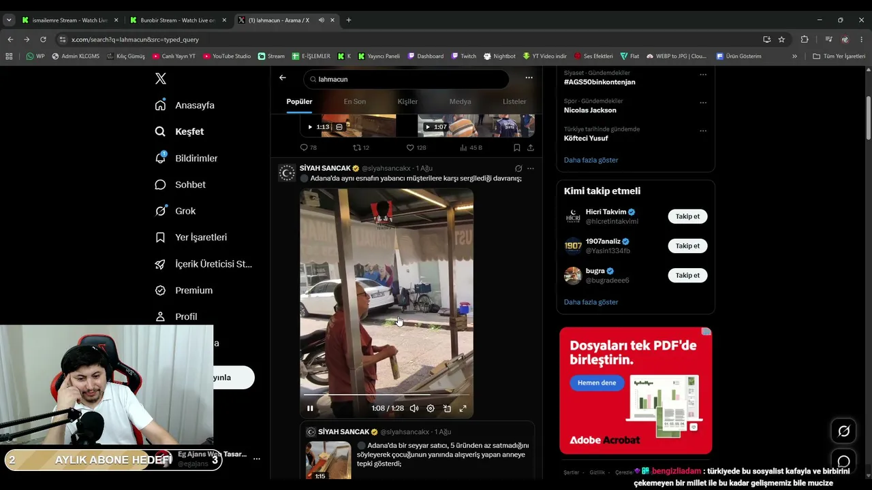Open search options three-dot menu
The image size is (872, 490).
[529, 78]
